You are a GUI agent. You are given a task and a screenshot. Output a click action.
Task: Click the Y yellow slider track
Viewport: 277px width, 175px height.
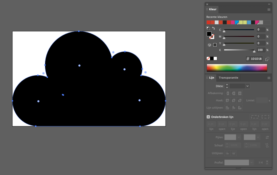pos(239,43)
